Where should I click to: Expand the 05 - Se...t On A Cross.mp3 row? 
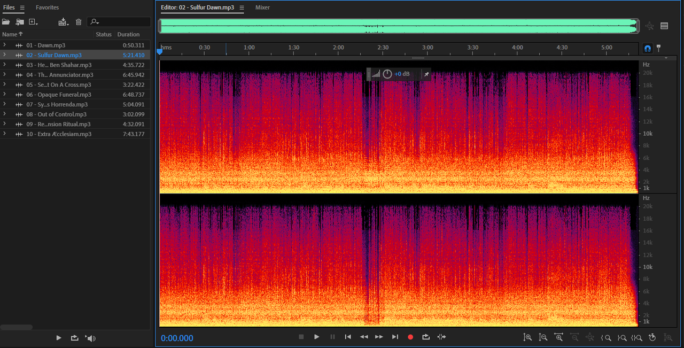coord(4,84)
